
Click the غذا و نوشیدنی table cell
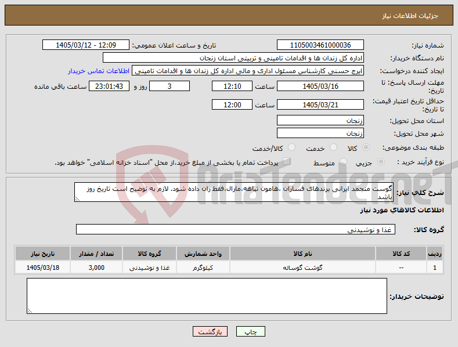click(x=149, y=268)
